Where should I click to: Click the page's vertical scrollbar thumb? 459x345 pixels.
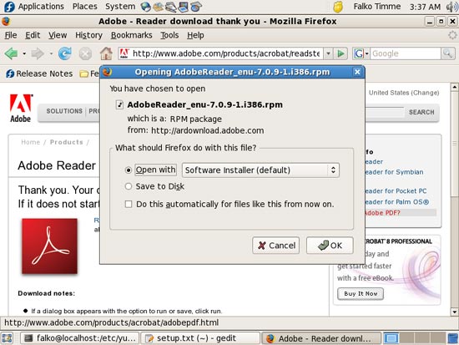455,144
